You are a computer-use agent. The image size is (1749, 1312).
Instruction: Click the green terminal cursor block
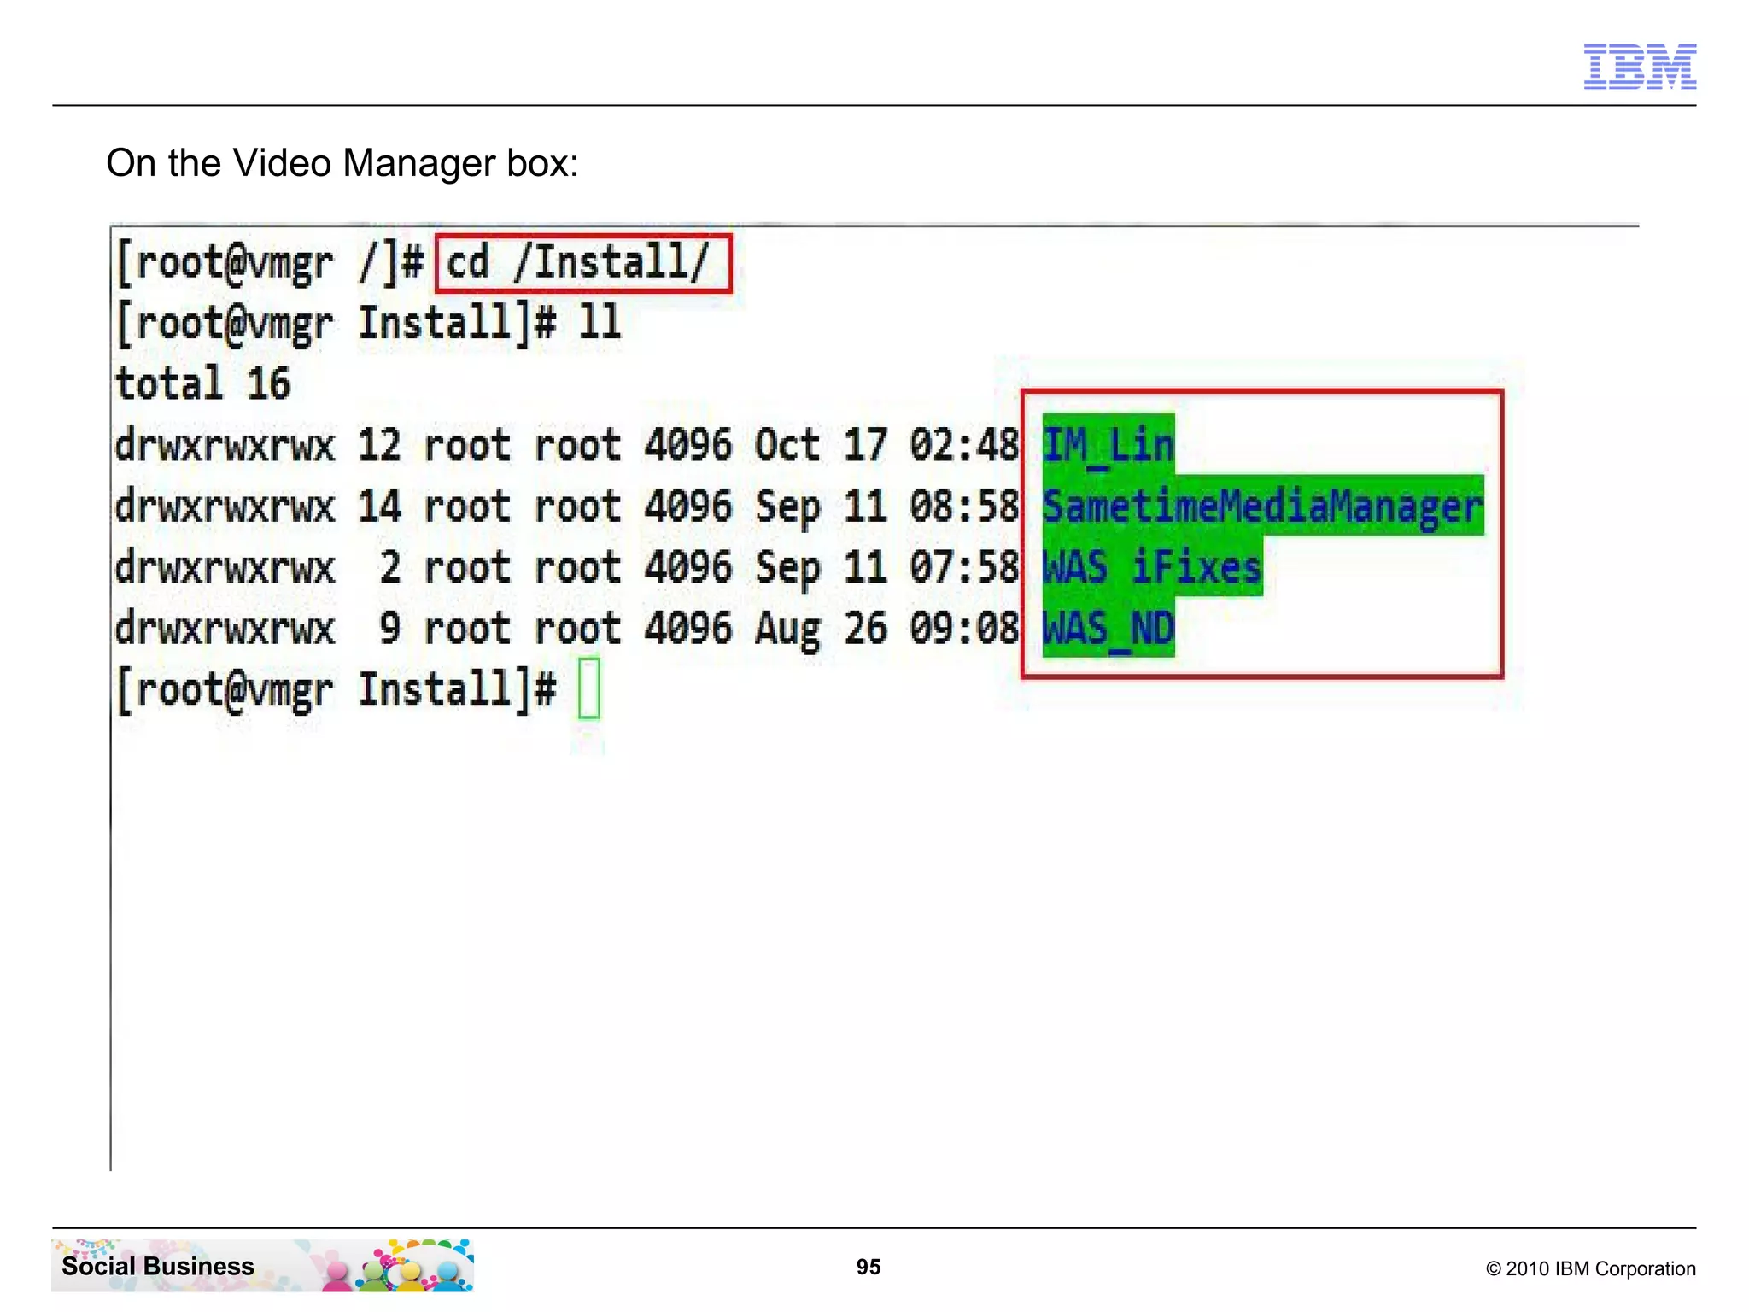588,688
